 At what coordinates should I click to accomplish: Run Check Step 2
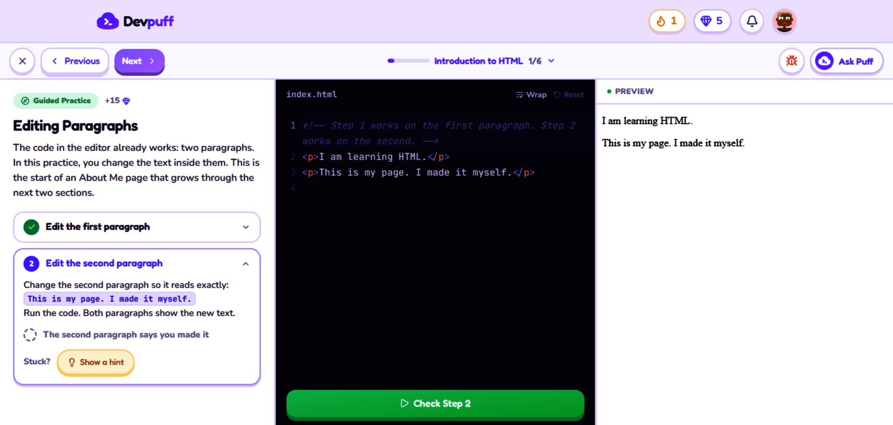coord(435,403)
